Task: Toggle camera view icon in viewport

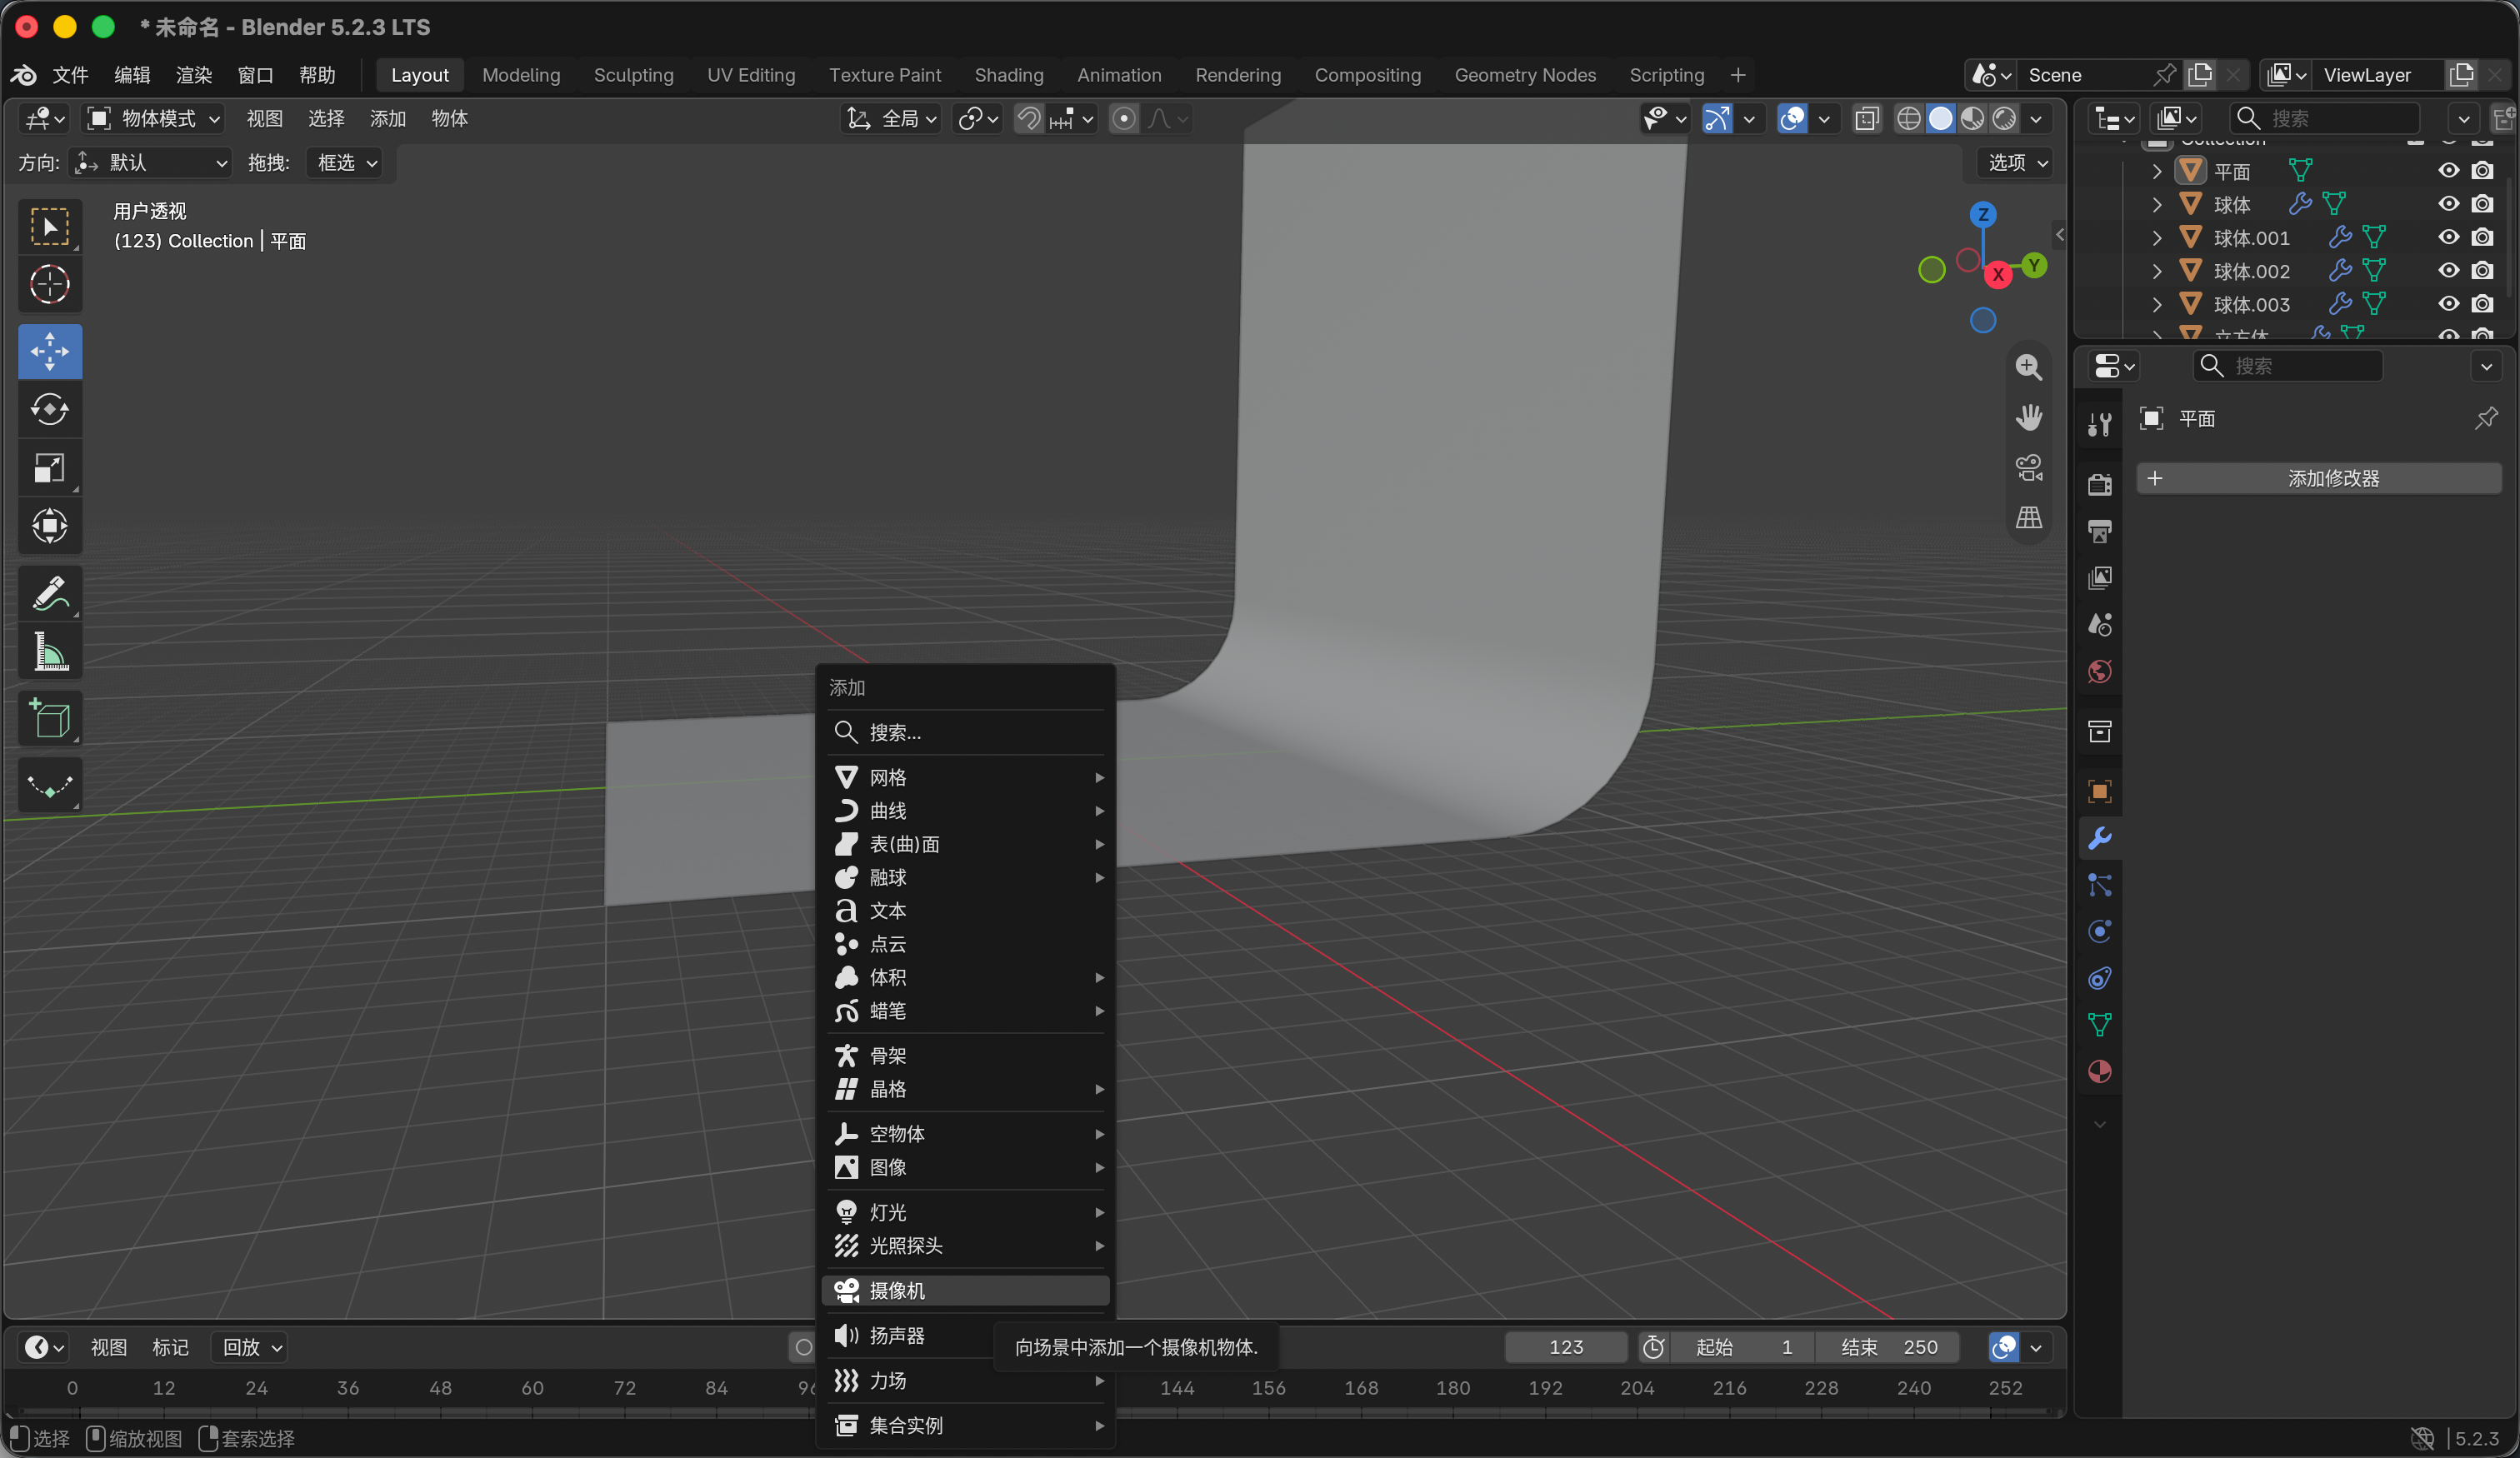Action: 2028,467
